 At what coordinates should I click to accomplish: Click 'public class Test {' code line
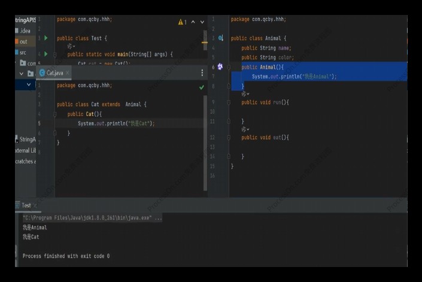[82, 38]
